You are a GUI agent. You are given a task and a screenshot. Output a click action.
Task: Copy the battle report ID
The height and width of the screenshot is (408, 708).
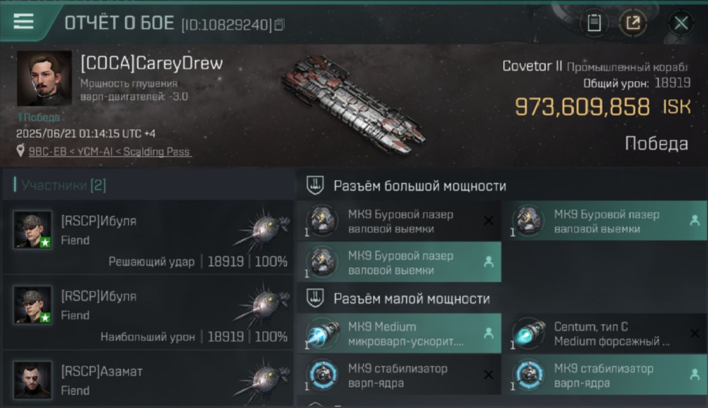click(x=279, y=24)
